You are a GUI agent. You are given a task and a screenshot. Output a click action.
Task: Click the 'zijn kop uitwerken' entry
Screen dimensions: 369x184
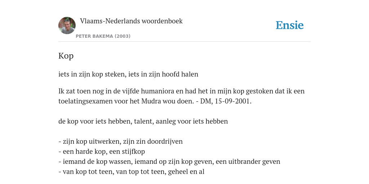120,142
